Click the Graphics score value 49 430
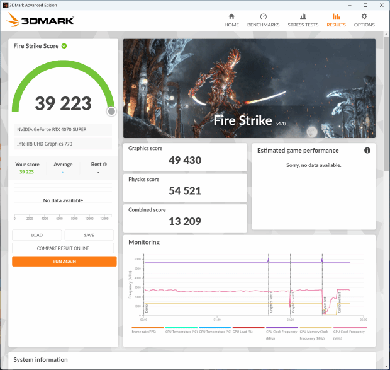 tap(185, 160)
